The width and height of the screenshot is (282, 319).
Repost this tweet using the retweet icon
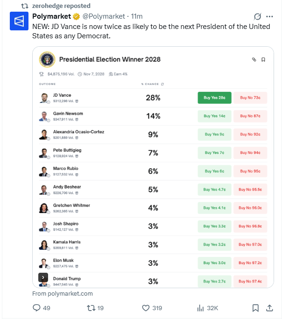[x=91, y=308]
